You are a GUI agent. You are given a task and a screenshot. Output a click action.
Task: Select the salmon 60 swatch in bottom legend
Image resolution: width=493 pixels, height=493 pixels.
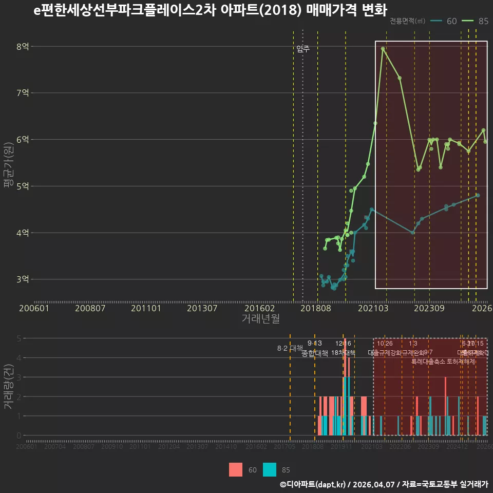pos(236,470)
